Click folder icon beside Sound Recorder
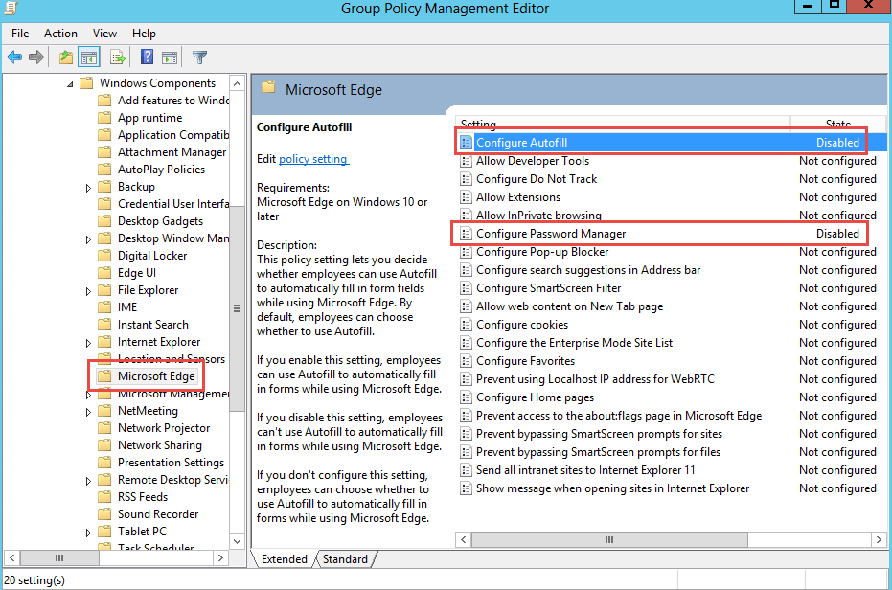 point(104,514)
